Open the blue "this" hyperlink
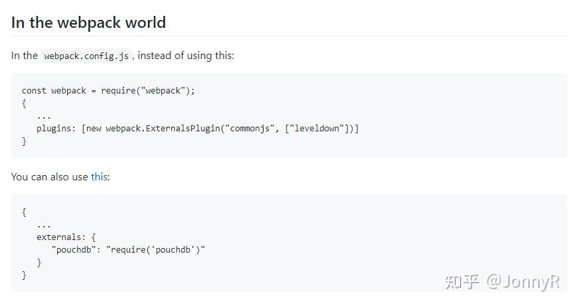The height and width of the screenshot is (307, 574). (99, 177)
